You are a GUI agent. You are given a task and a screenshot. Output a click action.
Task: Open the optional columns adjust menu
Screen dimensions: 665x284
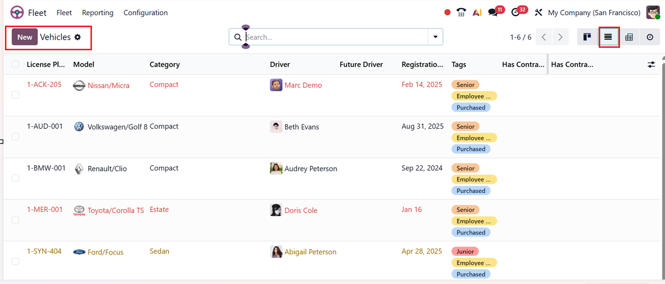(x=651, y=65)
